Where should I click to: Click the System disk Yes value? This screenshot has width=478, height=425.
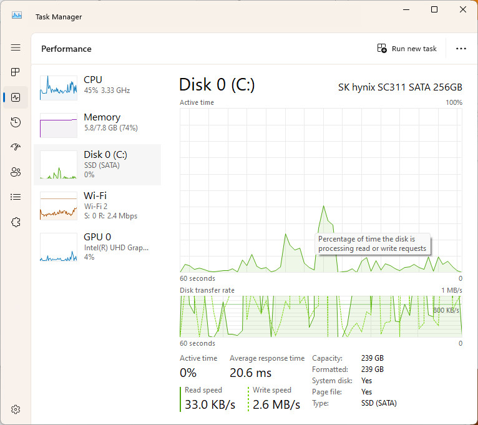pyautogui.click(x=366, y=381)
